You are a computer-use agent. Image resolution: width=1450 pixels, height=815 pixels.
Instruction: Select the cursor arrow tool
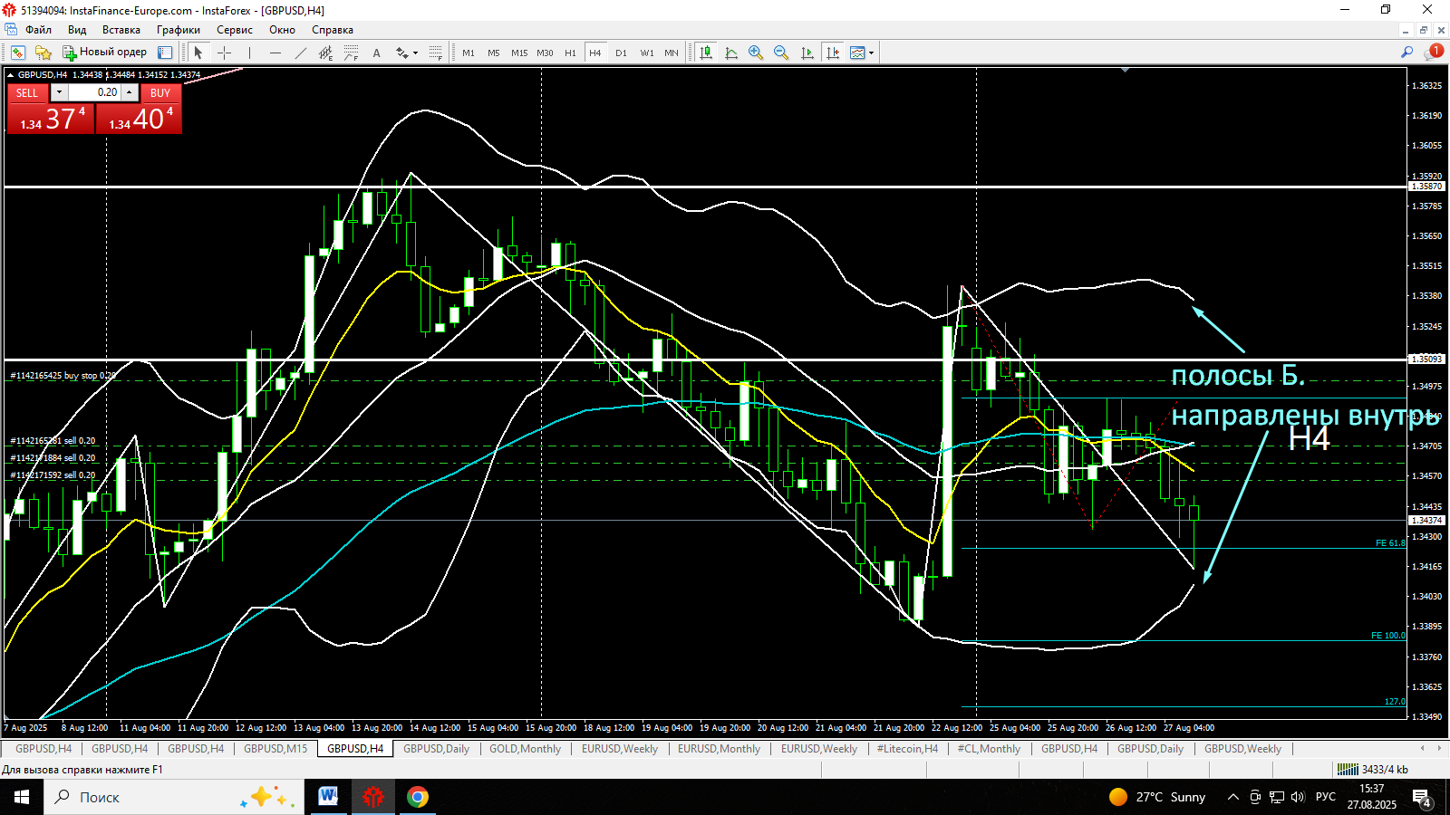(198, 53)
